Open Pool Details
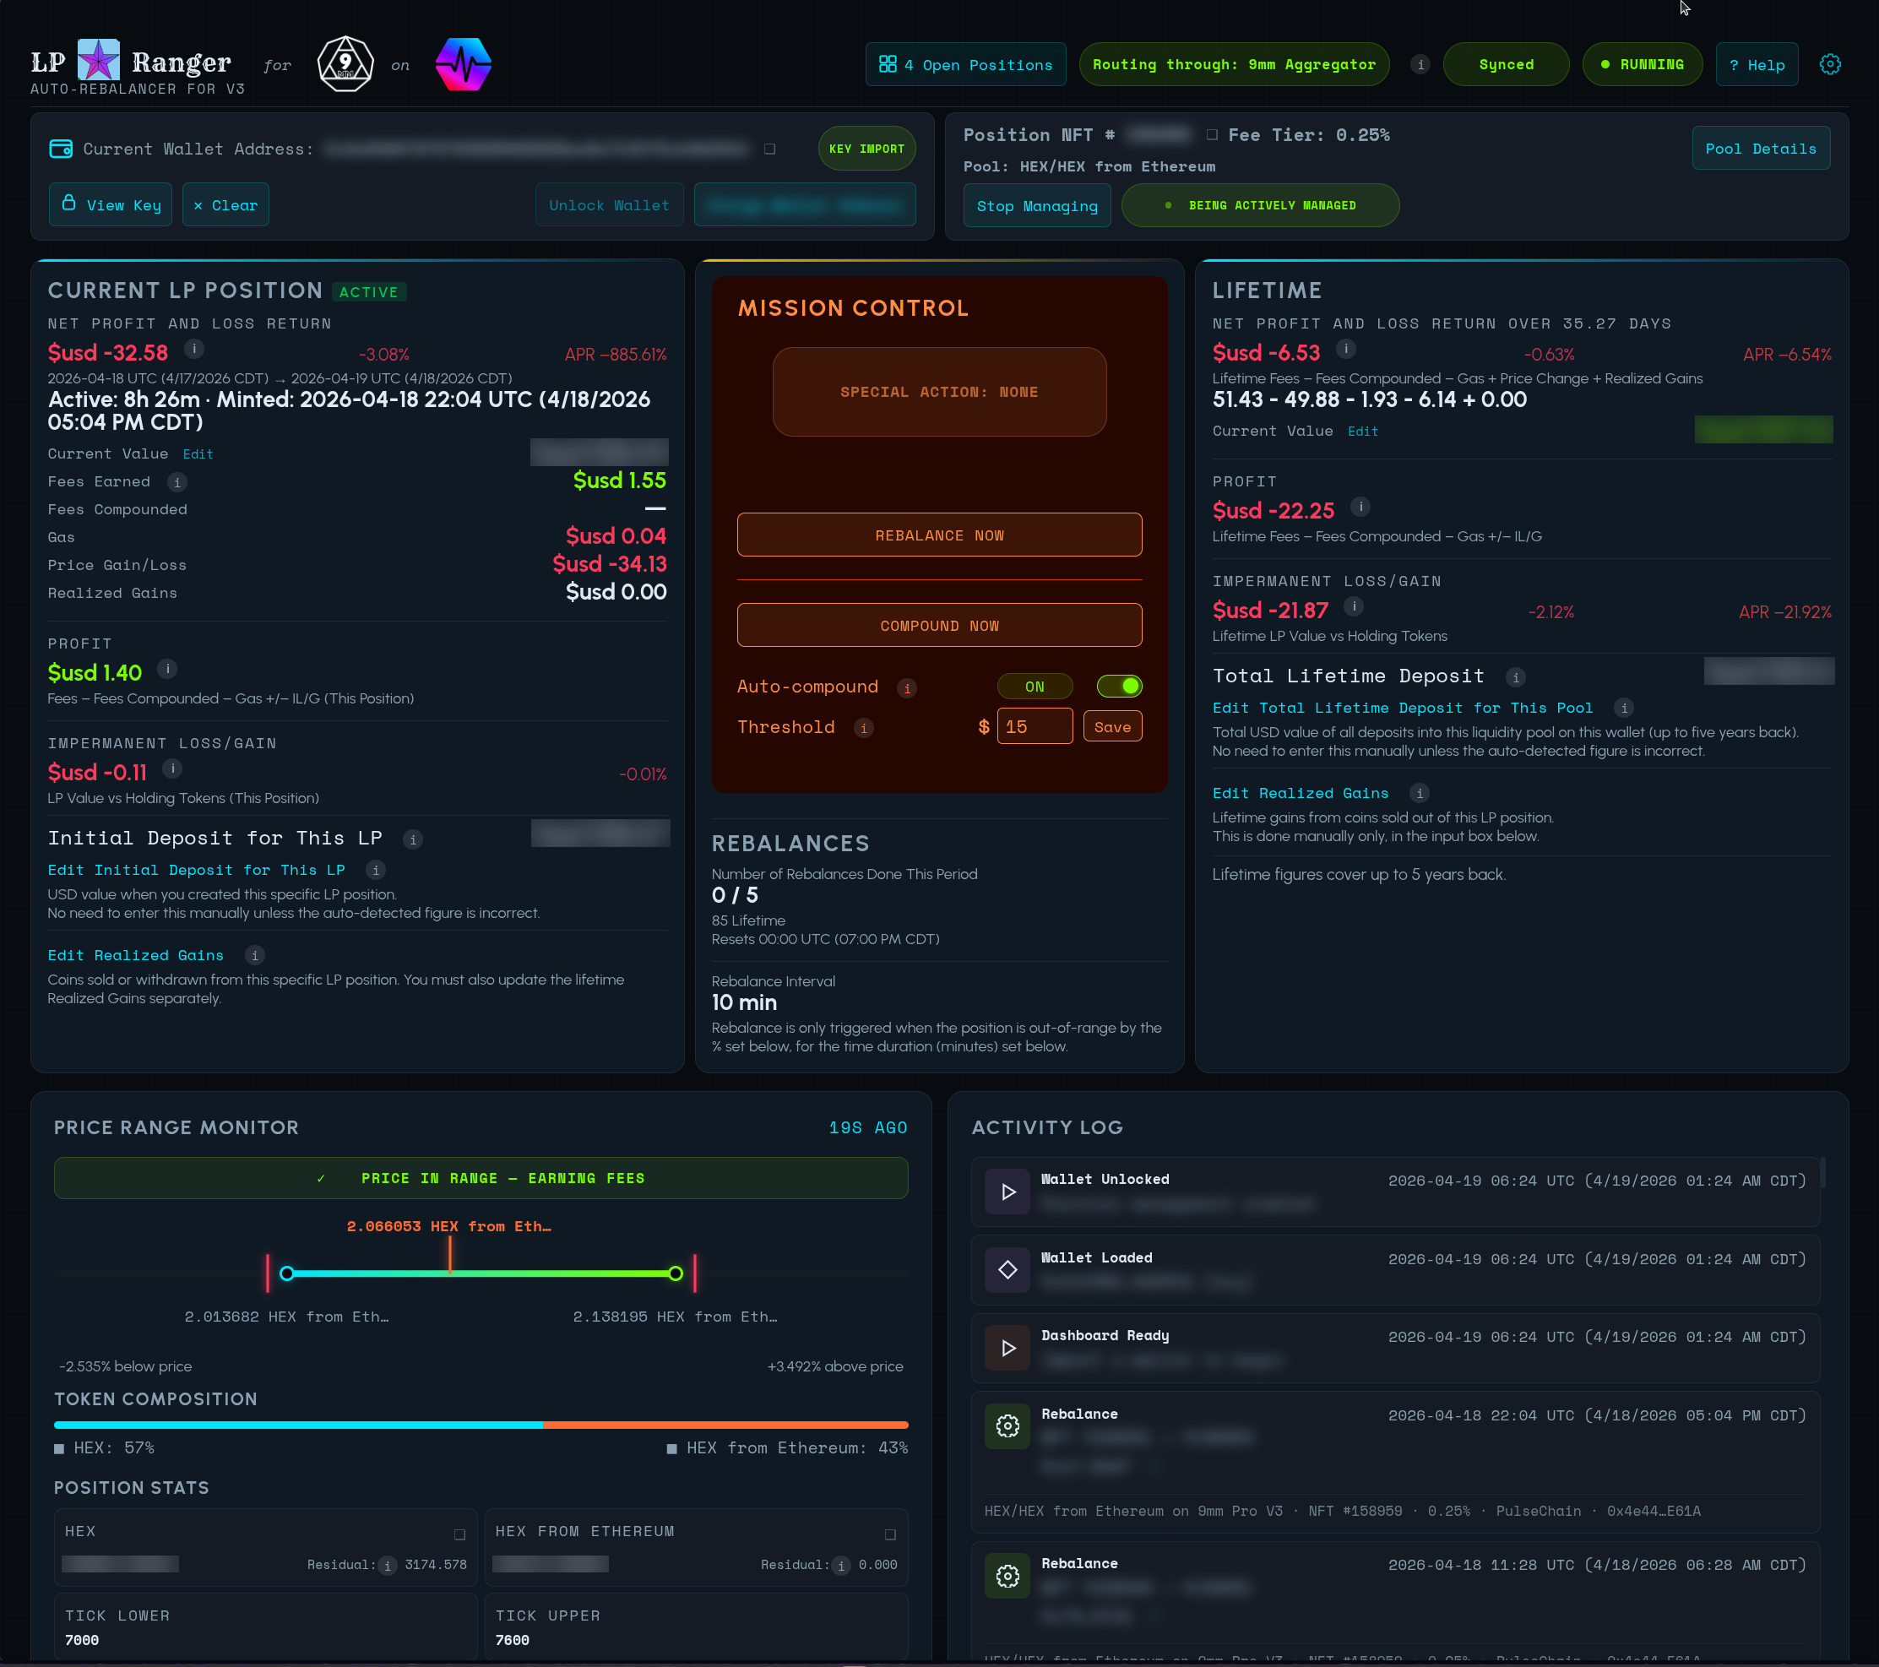Screen dimensions: 1879x1667 point(1759,149)
